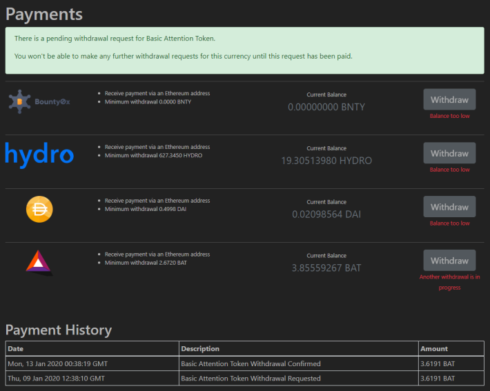Click the 13 Jan 2020 history row date
Screen dimensions: 490x391
coord(57,363)
